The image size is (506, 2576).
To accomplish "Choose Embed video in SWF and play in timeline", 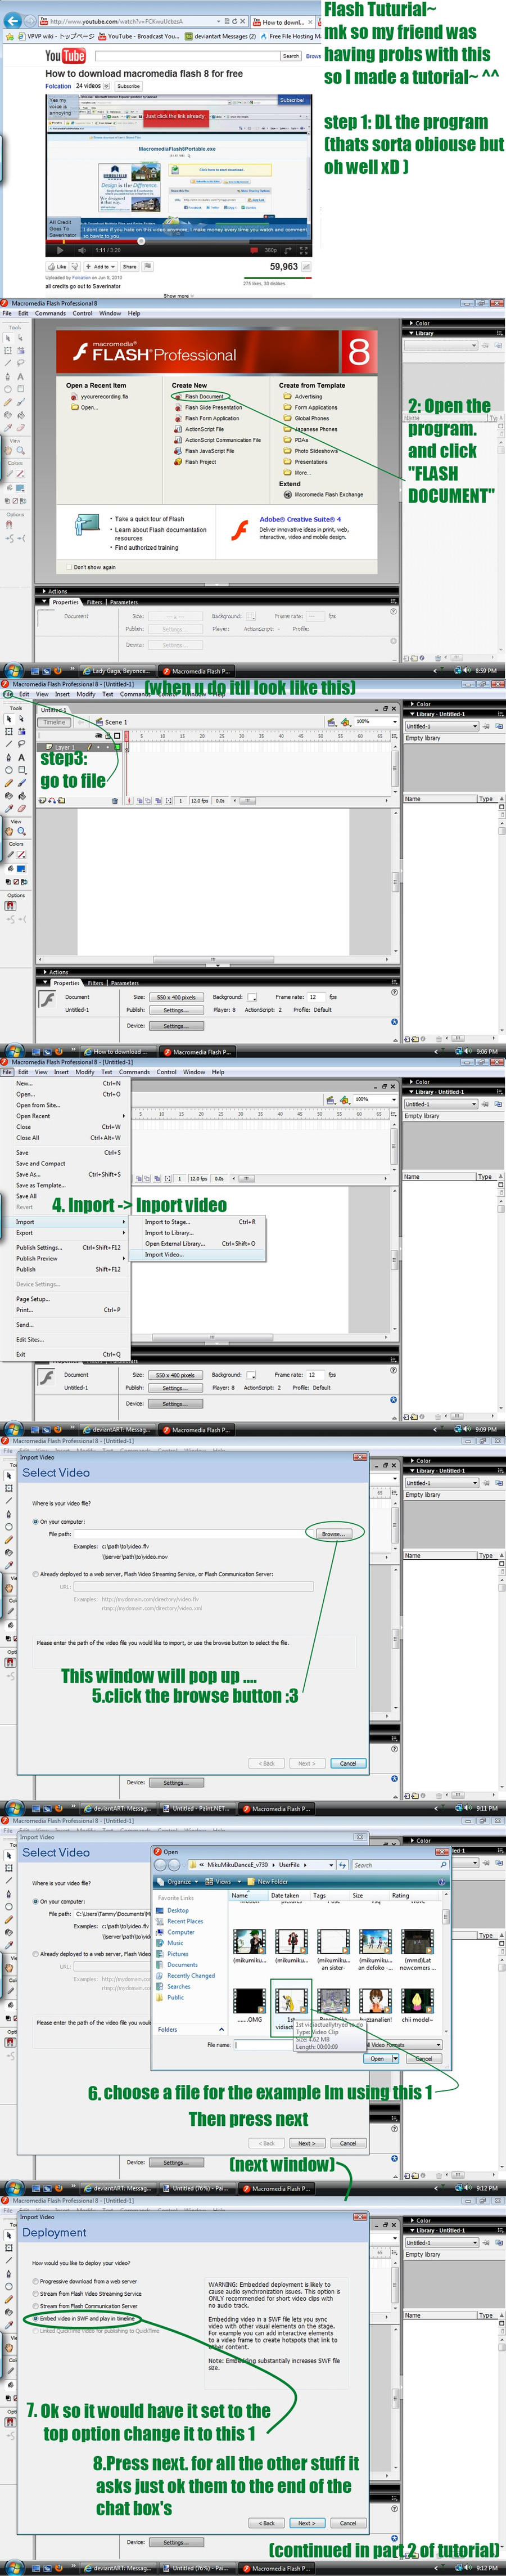I will point(36,2318).
